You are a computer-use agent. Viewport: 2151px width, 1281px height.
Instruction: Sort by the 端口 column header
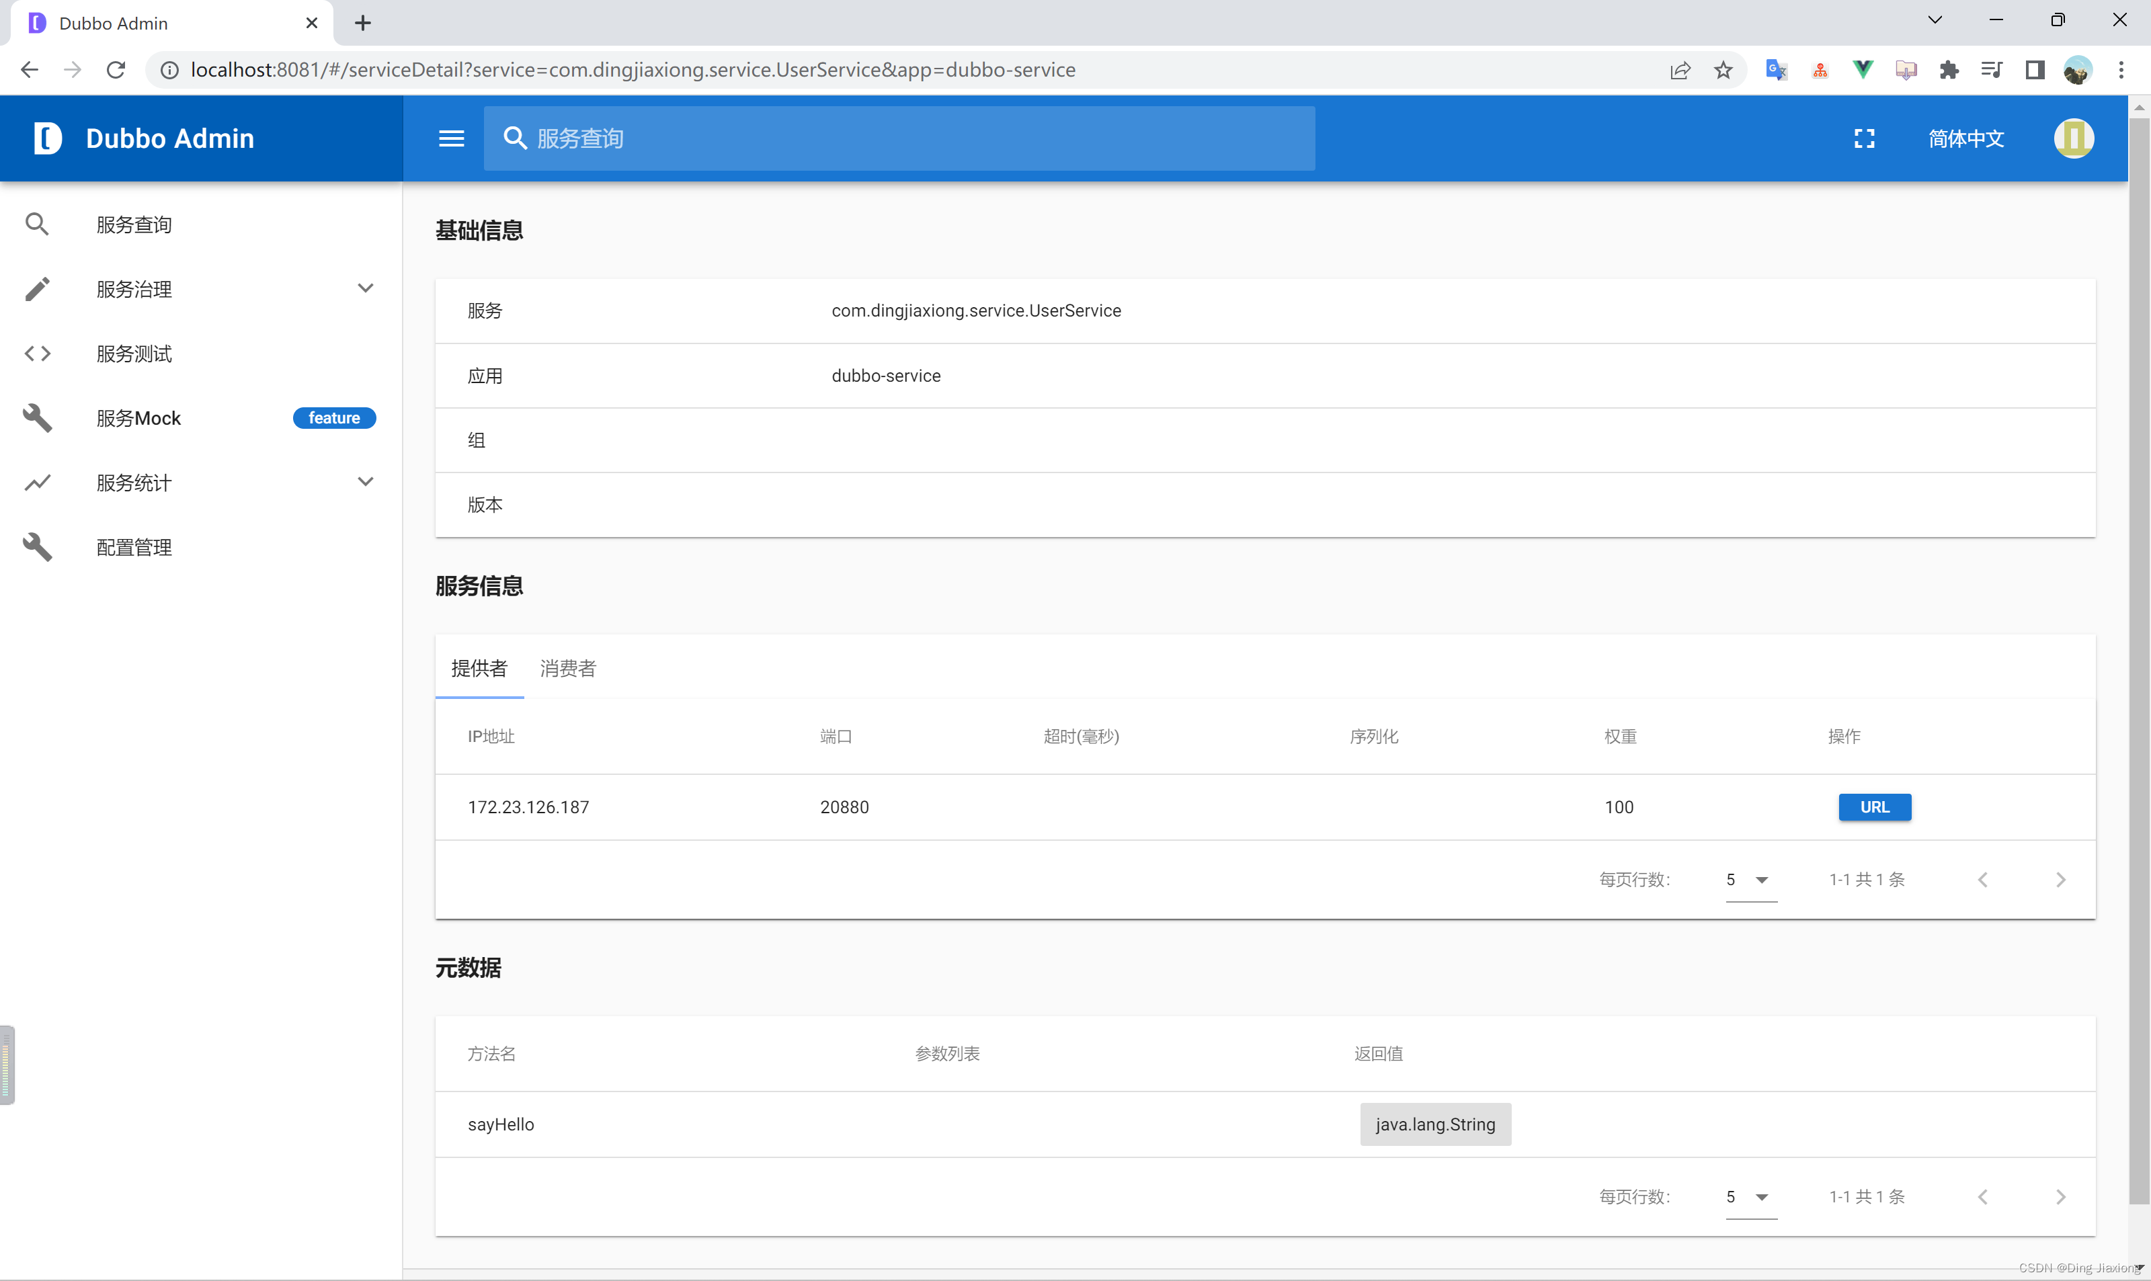(x=836, y=737)
